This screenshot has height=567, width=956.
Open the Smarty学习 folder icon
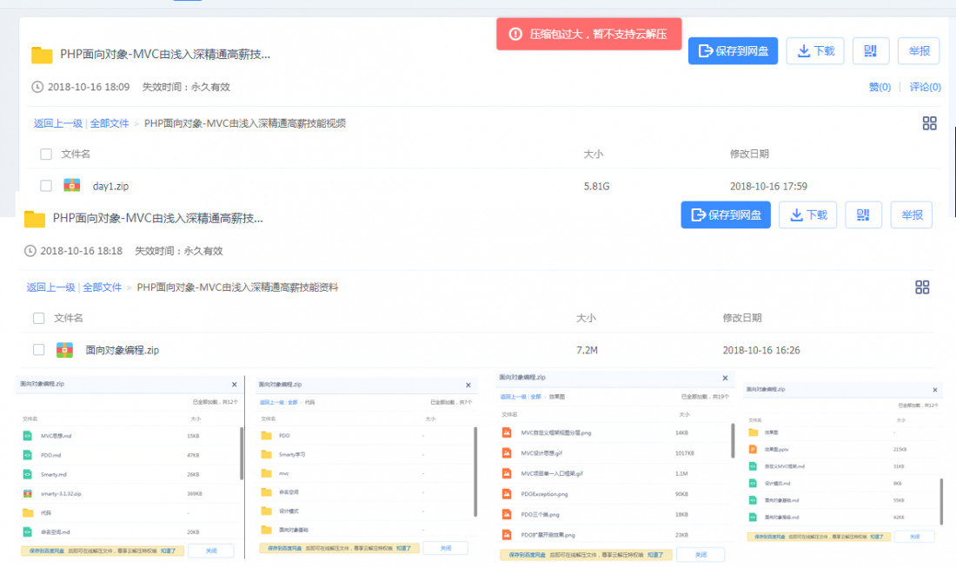coord(266,454)
